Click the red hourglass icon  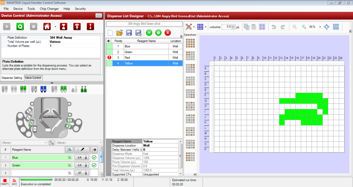(64, 27)
